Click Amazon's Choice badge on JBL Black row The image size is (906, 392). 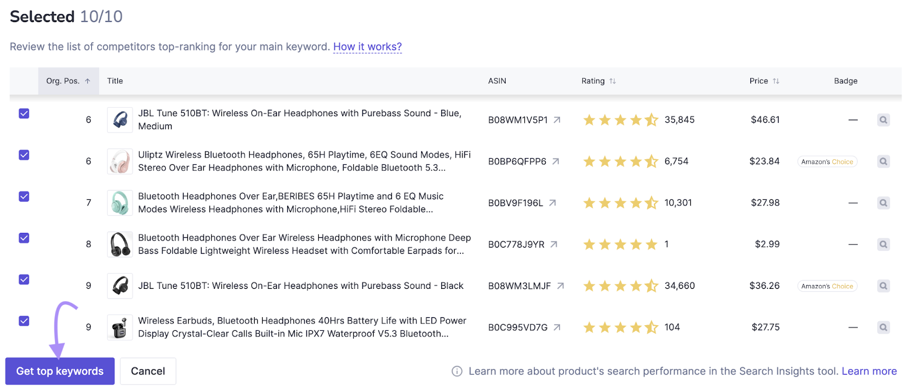[x=827, y=286]
